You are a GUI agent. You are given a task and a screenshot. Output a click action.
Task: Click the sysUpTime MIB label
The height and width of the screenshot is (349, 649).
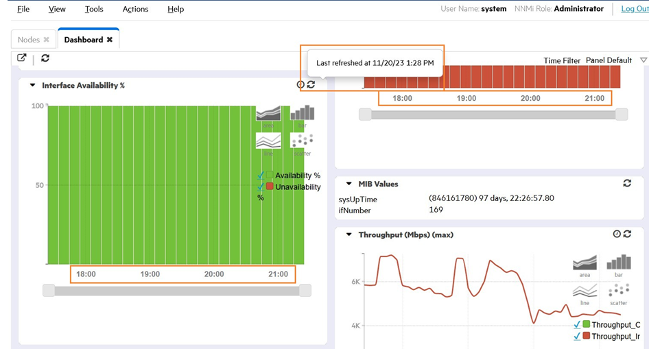click(x=357, y=200)
